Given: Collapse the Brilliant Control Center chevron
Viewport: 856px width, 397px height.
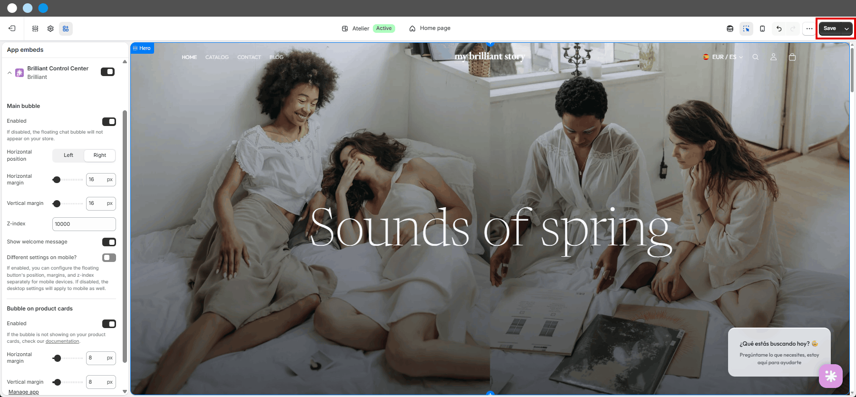Looking at the screenshot, I should [10, 73].
